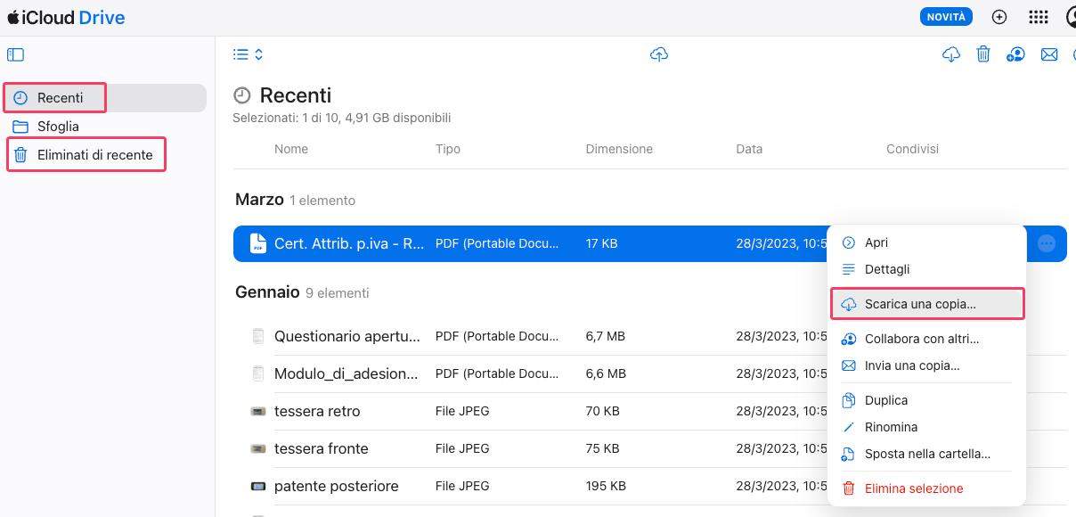Switch view using the list view icon
Viewport: 1076px width, 517px height.
[x=239, y=53]
